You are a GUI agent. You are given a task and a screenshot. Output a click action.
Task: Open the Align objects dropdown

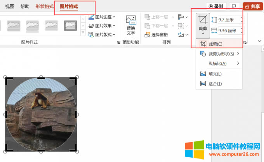coord(181,17)
